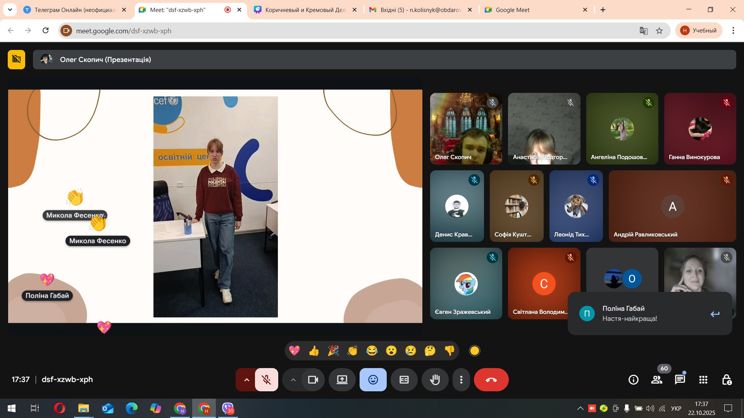Switch to the Gmail Вхідні tab
Image resolution: width=744 pixels, height=418 pixels.
pyautogui.click(x=420, y=10)
